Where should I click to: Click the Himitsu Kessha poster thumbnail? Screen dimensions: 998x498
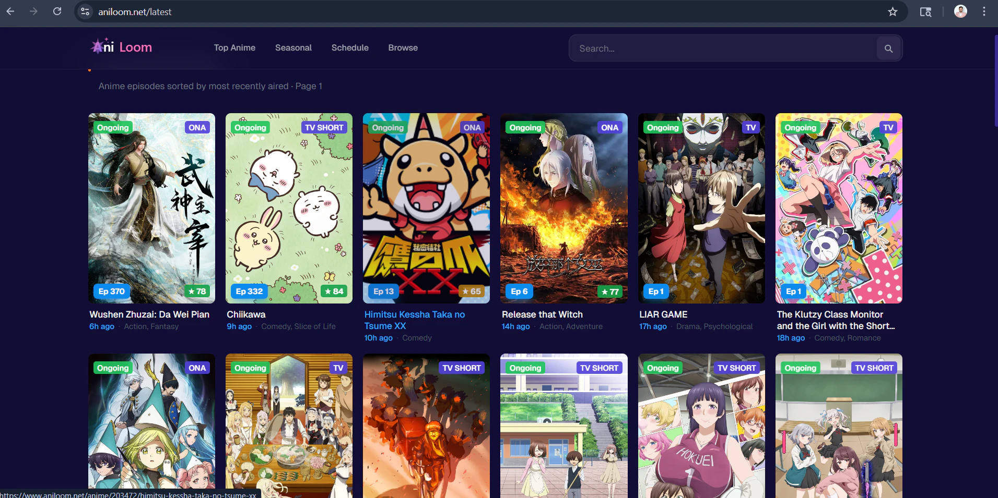click(x=426, y=208)
